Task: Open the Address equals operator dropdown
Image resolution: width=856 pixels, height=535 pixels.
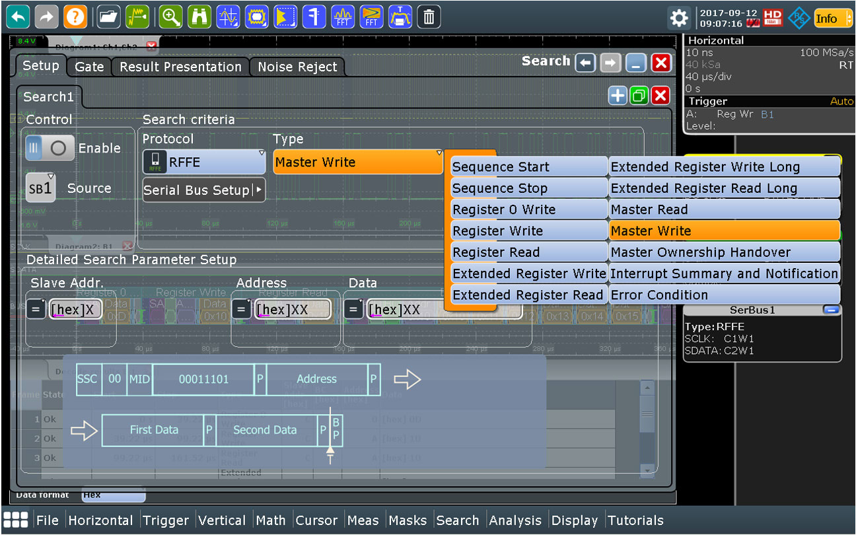Action: (x=241, y=309)
